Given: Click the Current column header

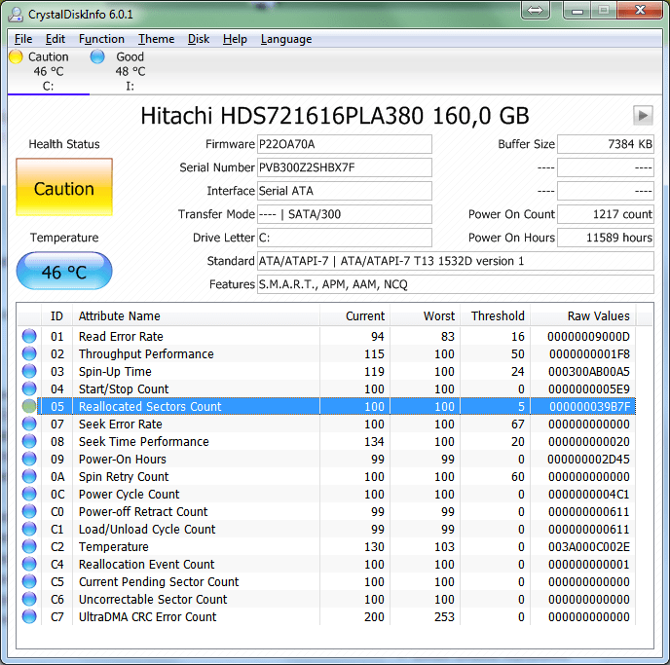Looking at the screenshot, I should click(x=355, y=316).
